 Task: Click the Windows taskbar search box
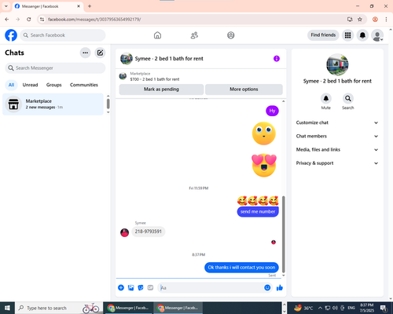(x=59, y=308)
